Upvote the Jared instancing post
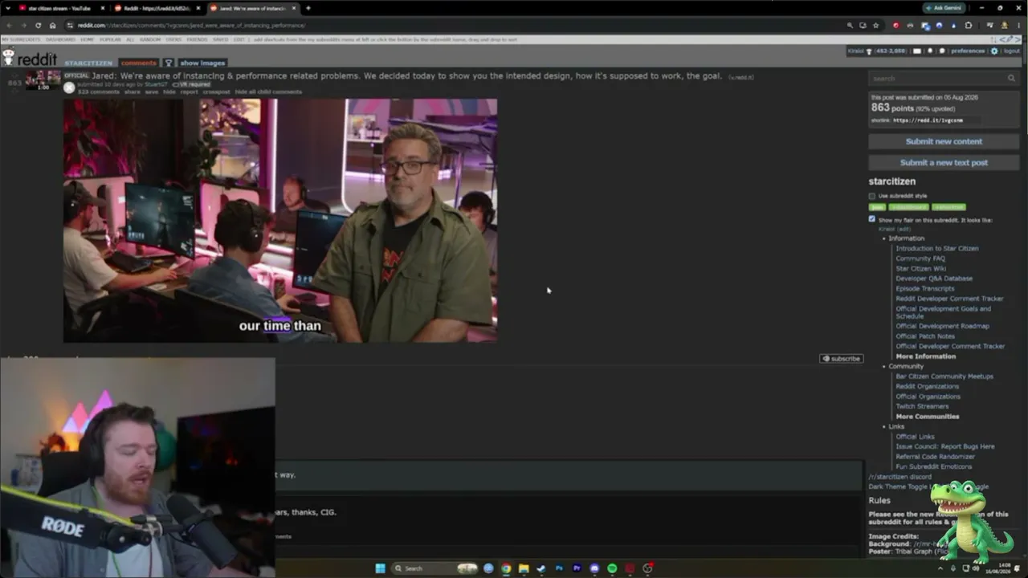This screenshot has height=578, width=1028. click(x=14, y=75)
